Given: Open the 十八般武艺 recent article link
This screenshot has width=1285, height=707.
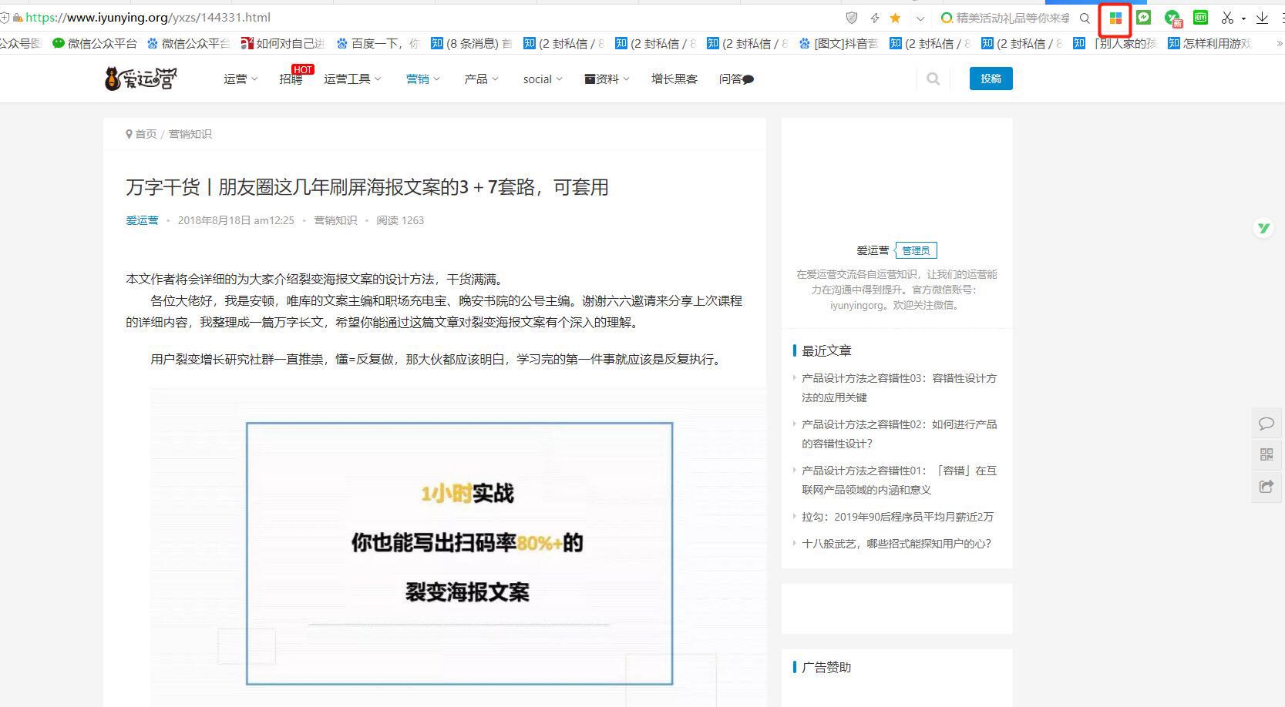Looking at the screenshot, I should 896,543.
